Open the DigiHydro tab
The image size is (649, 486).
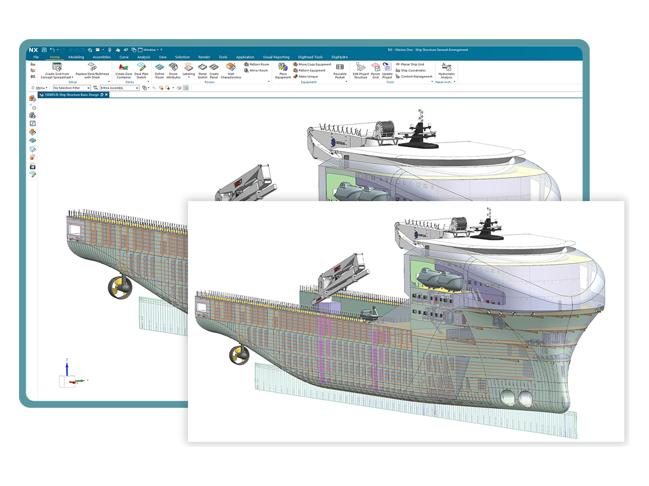coord(340,57)
